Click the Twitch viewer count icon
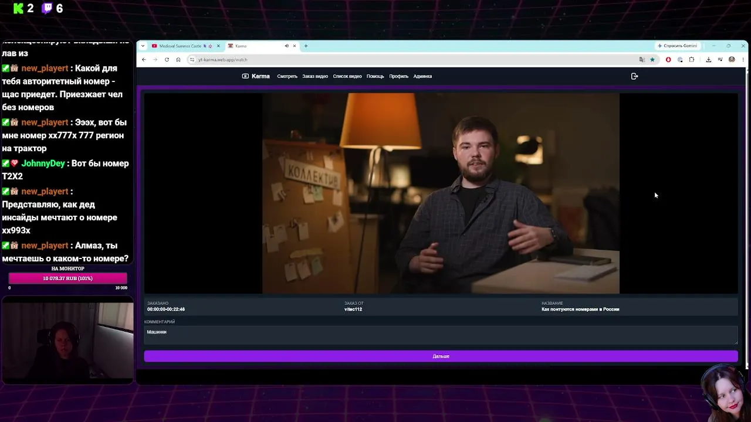 tap(48, 8)
